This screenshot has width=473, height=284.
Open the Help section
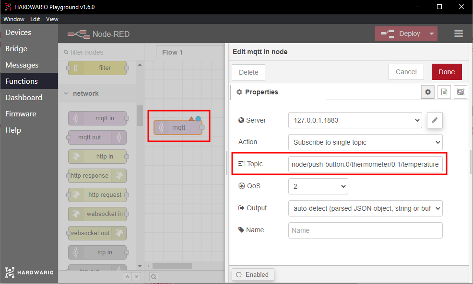(x=29, y=130)
